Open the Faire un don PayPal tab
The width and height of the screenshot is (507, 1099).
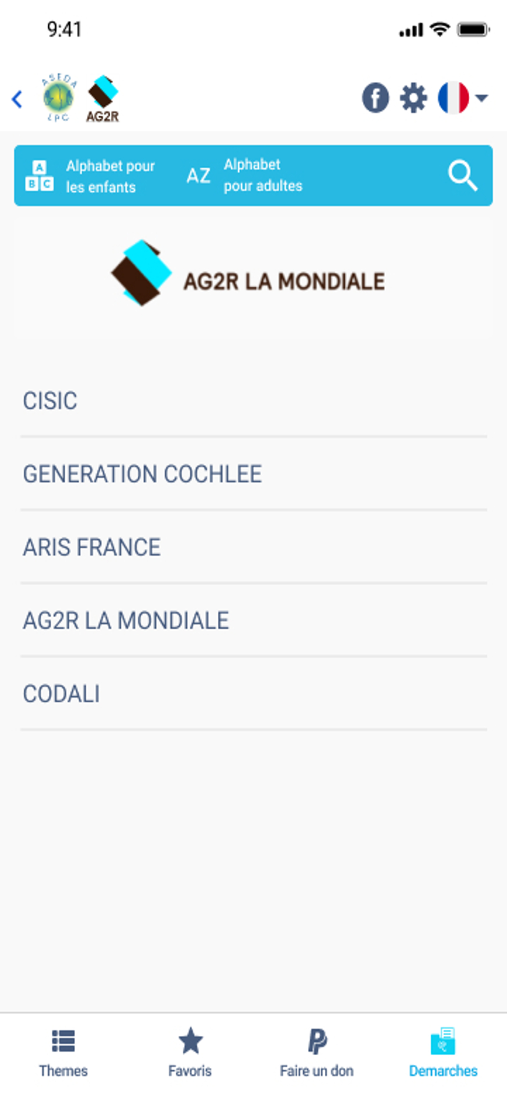coord(317,1052)
